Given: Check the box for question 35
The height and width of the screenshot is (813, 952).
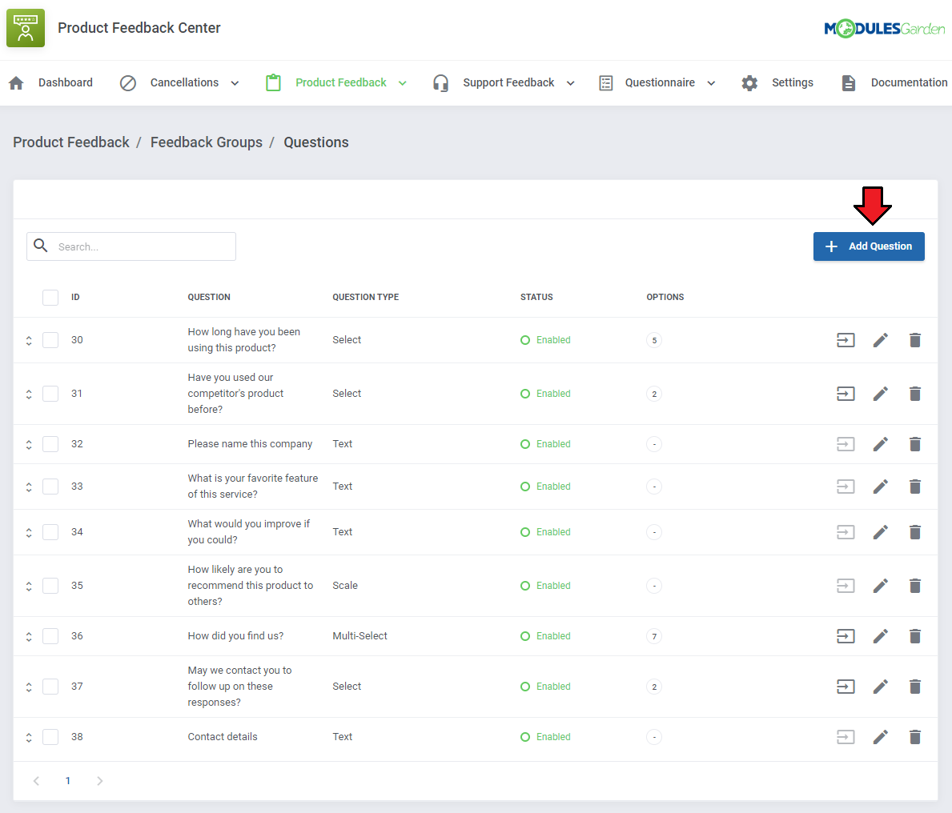Looking at the screenshot, I should (50, 586).
